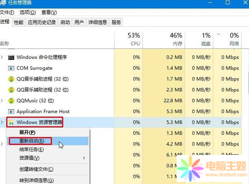249x184 pixels.
Task: Choose 展开(P) in context menu
Action: (x=48, y=132)
